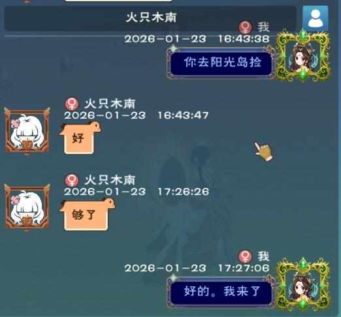Screen dimensions: 341x317
Task: Click the sender name 火只木南 at 16:43:47
Action: point(110,104)
